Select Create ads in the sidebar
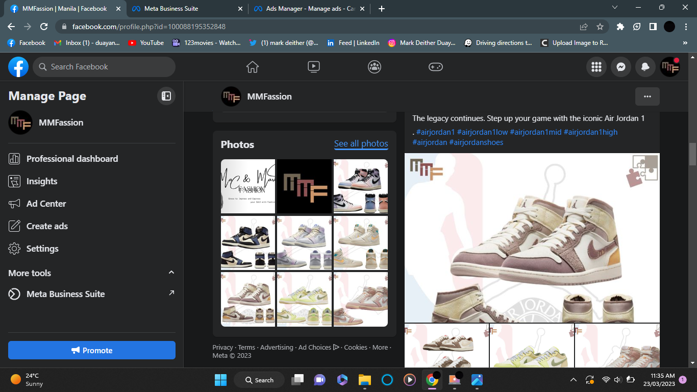This screenshot has height=392, width=697. point(92,226)
